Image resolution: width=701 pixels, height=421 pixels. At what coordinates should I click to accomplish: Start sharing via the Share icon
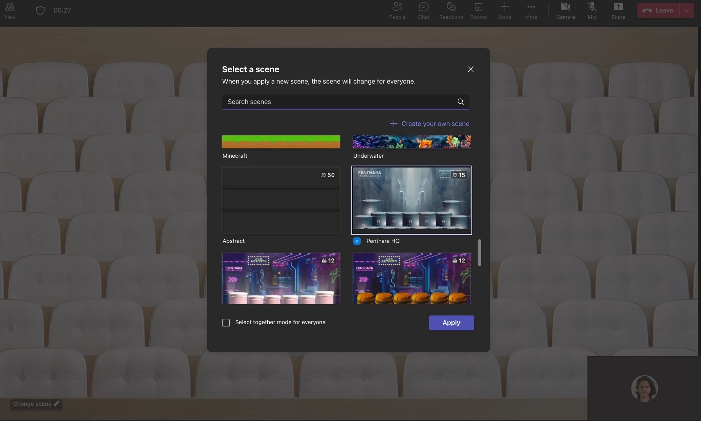coord(618,10)
